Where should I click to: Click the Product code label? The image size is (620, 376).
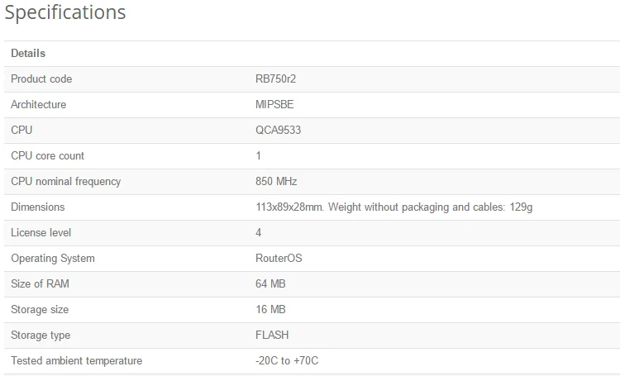(41, 79)
